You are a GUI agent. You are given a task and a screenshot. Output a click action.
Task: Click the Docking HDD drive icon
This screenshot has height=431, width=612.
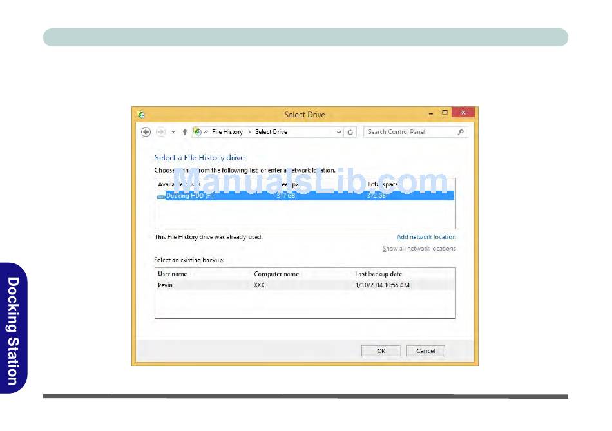coord(161,196)
